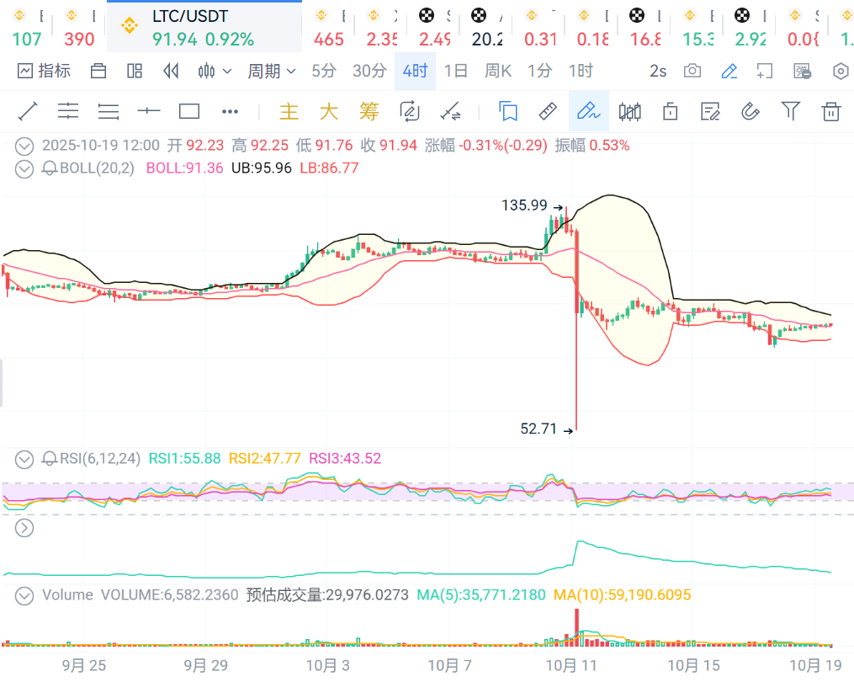The height and width of the screenshot is (682, 854).
Task: Select the highlighted brush drawing tool
Action: click(x=589, y=111)
